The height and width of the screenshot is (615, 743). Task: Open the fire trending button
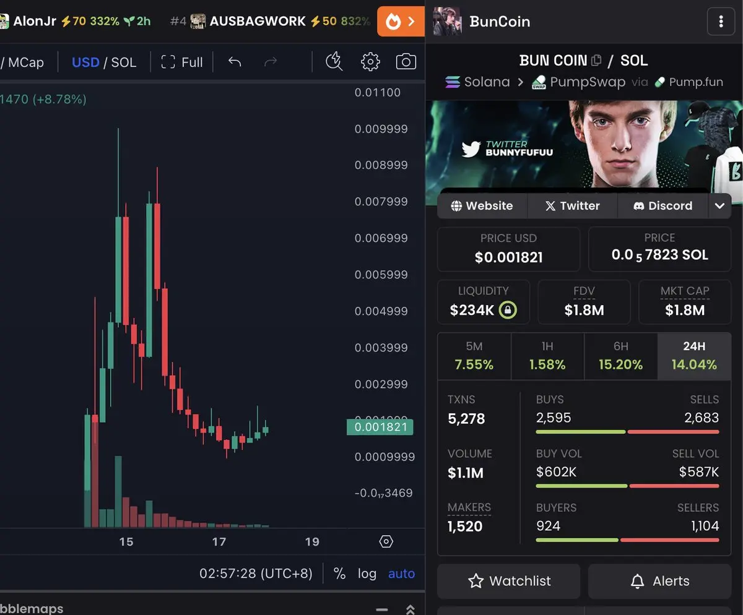(401, 22)
